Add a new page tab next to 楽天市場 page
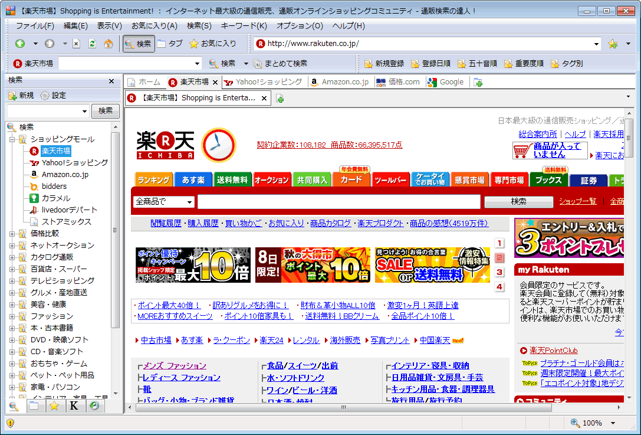The height and width of the screenshot is (435, 641). pyautogui.click(x=280, y=98)
